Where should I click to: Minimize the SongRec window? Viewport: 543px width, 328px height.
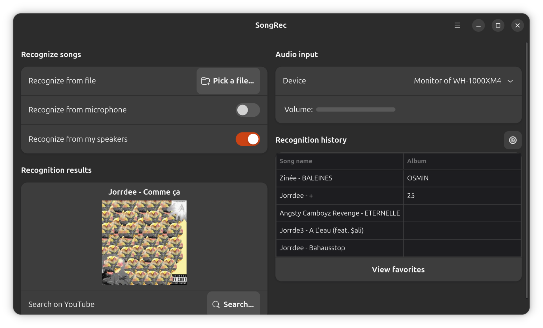click(x=478, y=25)
